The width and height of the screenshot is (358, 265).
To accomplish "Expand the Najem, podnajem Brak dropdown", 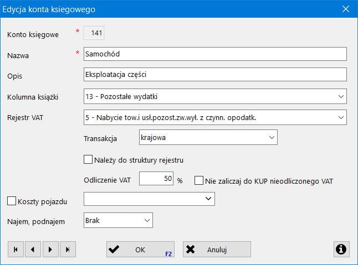I will tap(146, 221).
